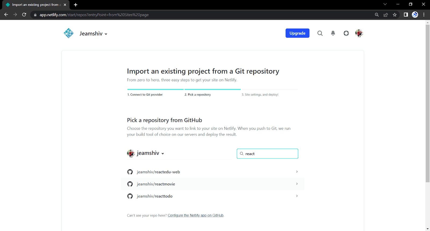This screenshot has width=430, height=231.
Task: Click the magnifier icon in repo search box
Action: 242,153
